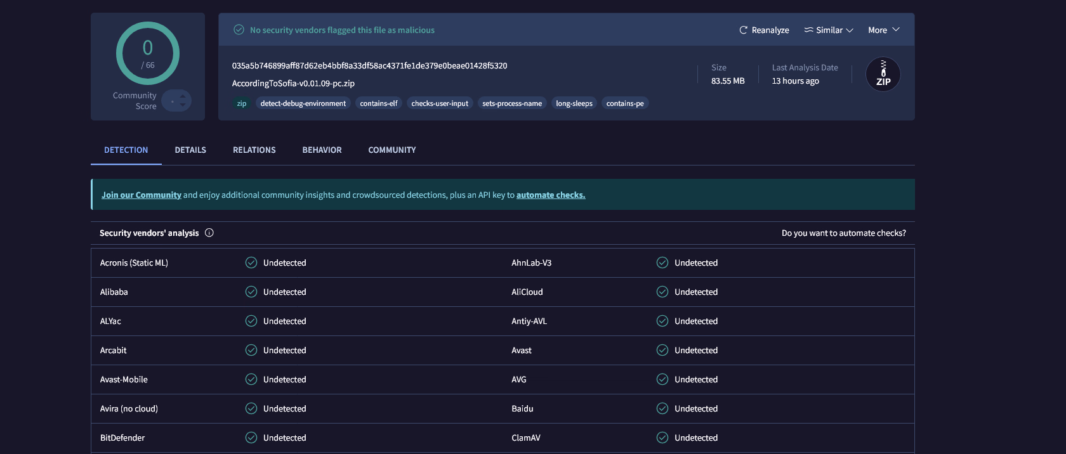This screenshot has height=454, width=1066.
Task: Click the Undetected check icon for ClamAV
Action: (662, 438)
